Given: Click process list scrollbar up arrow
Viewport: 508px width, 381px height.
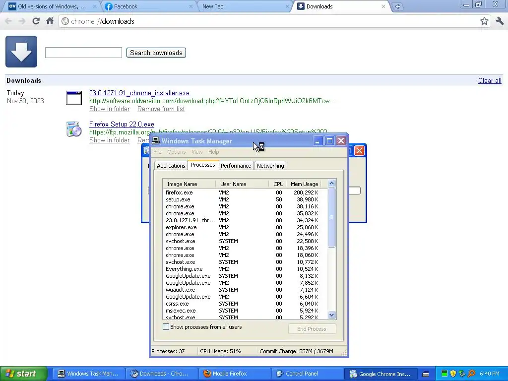Looking at the screenshot, I should tap(331, 184).
